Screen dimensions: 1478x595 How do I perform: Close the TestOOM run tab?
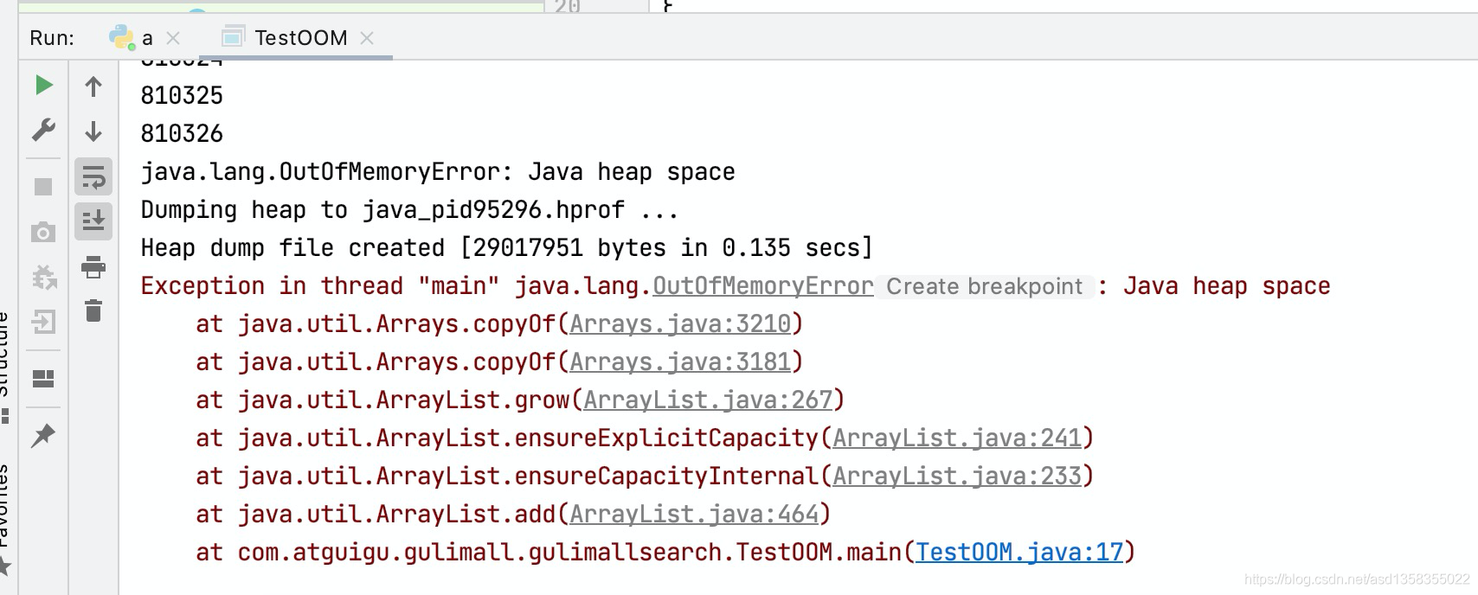[x=367, y=38]
